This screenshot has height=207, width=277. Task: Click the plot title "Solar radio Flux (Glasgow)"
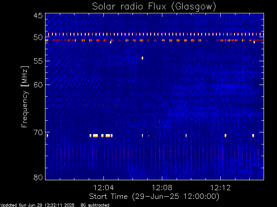coord(154,7)
